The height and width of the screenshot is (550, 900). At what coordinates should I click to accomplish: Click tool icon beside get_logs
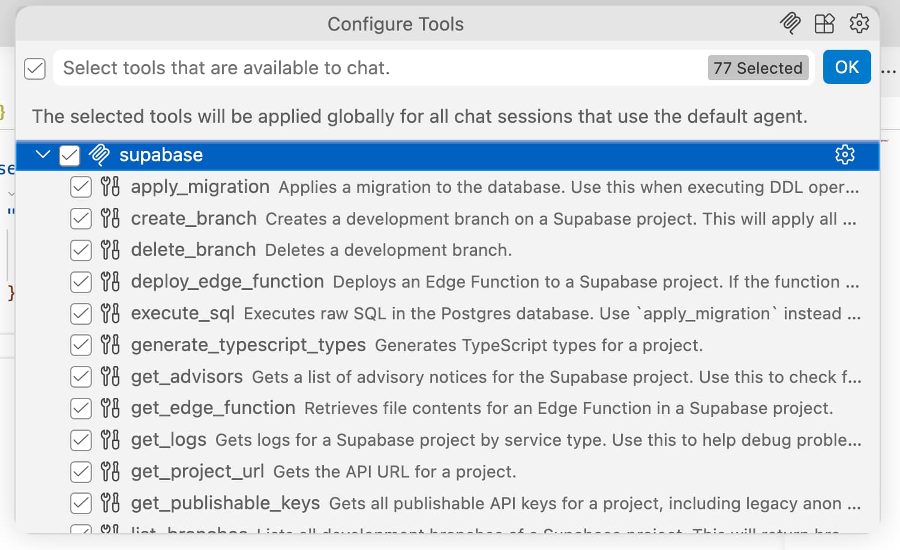click(110, 440)
